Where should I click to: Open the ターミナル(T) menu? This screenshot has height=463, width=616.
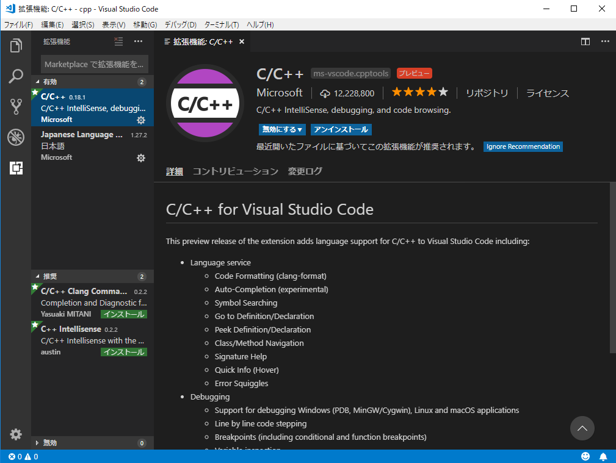(x=222, y=25)
